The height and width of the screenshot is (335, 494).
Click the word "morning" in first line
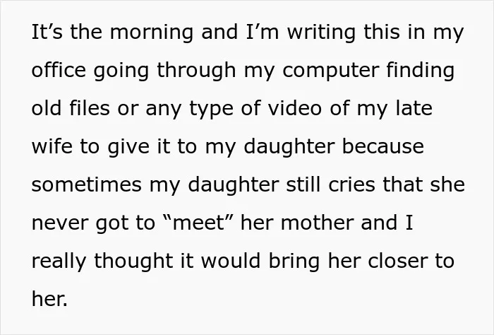tap(151, 33)
